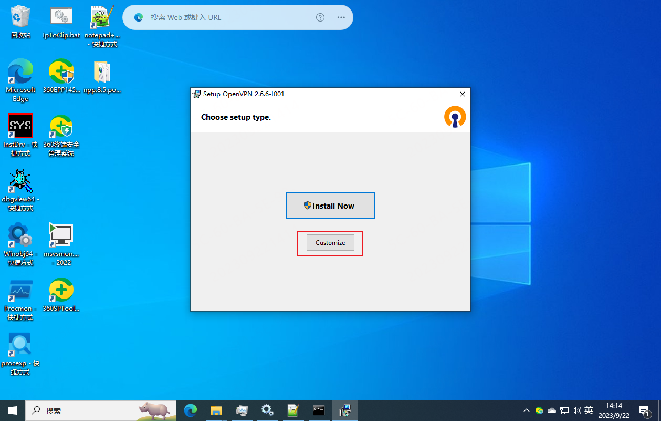The image size is (661, 421).
Task: Click the setup icon in the title bar
Action: tap(196, 94)
